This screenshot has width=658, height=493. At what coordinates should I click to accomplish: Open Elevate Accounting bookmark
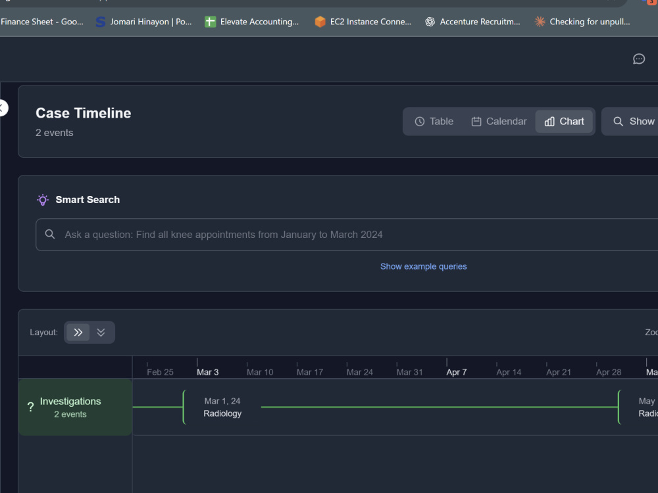[x=252, y=22]
